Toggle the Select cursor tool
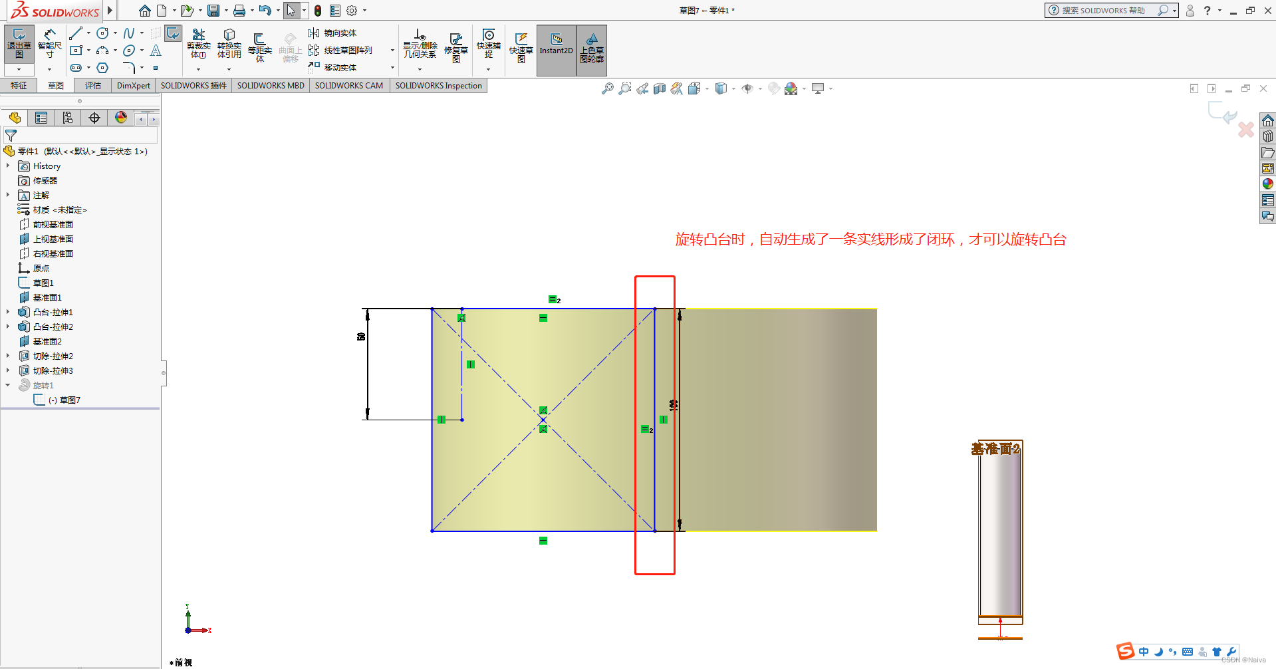1276x669 pixels. (x=291, y=11)
